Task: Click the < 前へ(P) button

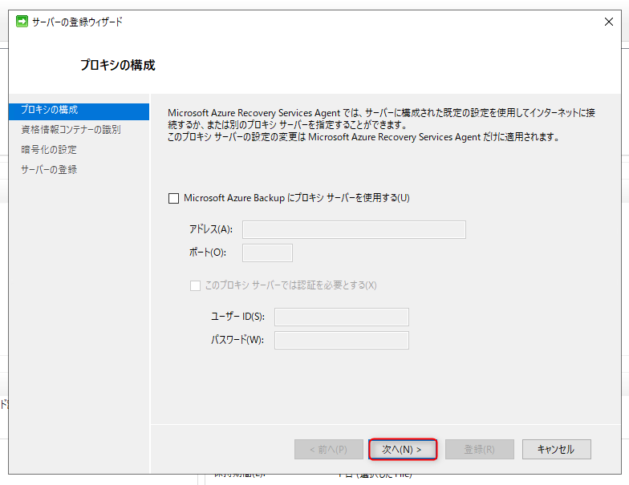Action: (x=329, y=449)
